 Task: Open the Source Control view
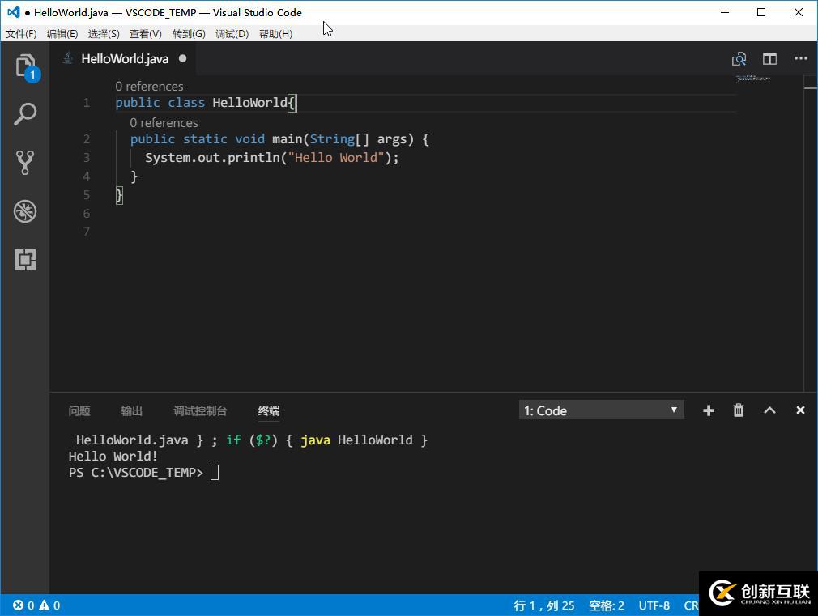25,162
